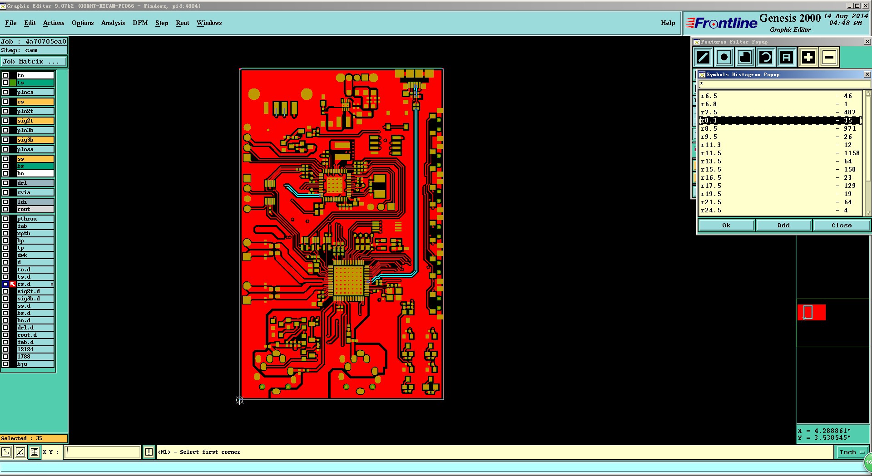Close the Features Filter Popup

pyautogui.click(x=867, y=42)
